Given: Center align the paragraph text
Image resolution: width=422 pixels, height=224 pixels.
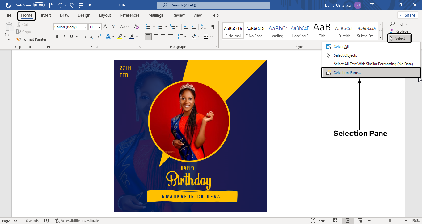Looking at the screenshot, I should click(156, 37).
